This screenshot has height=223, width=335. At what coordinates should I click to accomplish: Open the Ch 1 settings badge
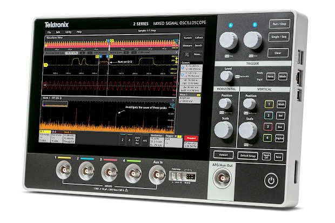point(45,136)
